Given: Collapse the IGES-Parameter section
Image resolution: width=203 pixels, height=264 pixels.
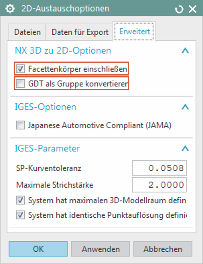Looking at the screenshot, I should 185,148.
